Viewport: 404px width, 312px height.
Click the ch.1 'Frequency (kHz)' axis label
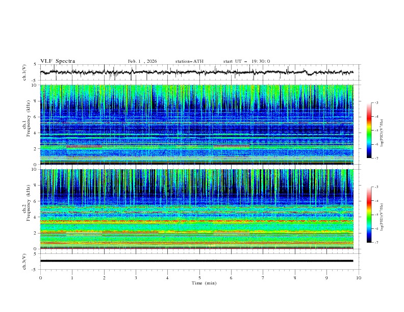(x=29, y=119)
